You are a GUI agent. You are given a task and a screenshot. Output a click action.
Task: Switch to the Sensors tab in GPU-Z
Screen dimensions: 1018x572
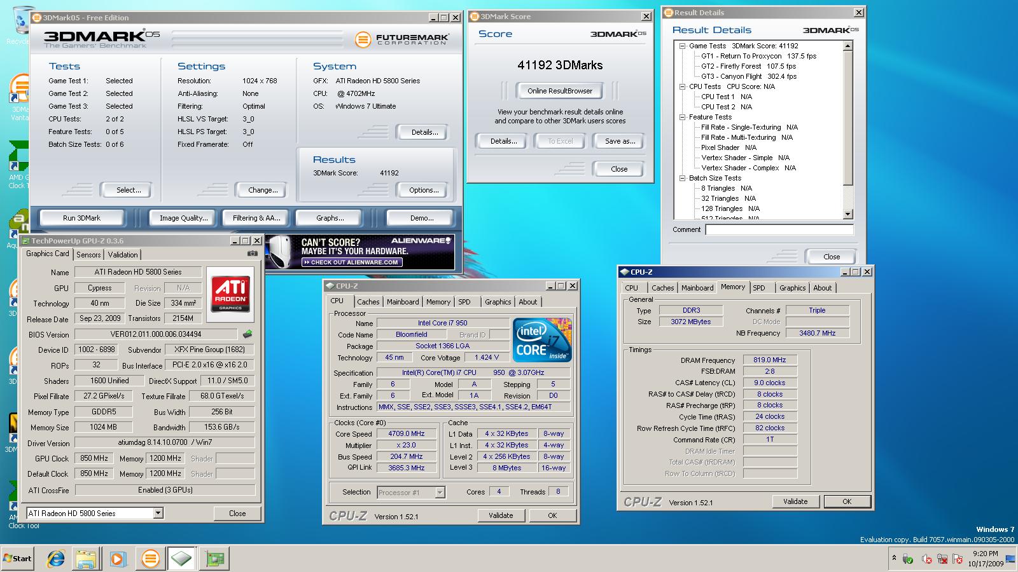tap(88, 254)
